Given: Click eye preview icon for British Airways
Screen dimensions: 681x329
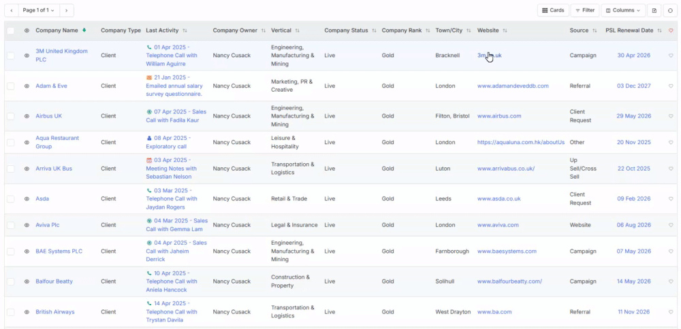Looking at the screenshot, I should [27, 311].
